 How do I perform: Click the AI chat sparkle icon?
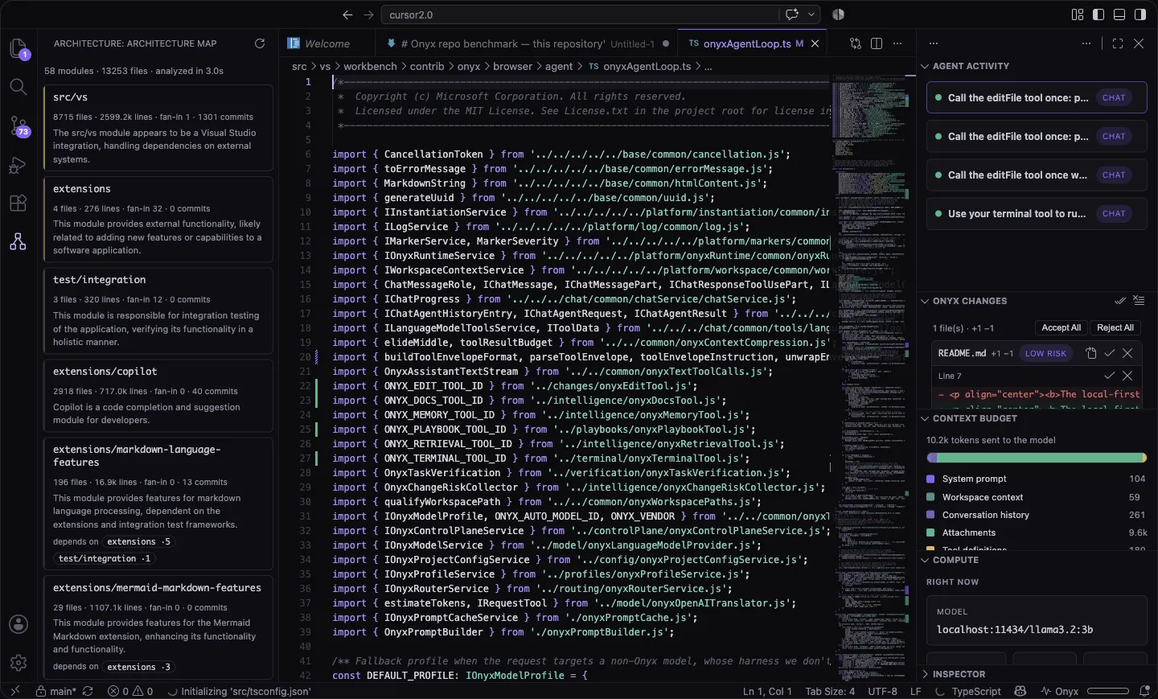792,14
